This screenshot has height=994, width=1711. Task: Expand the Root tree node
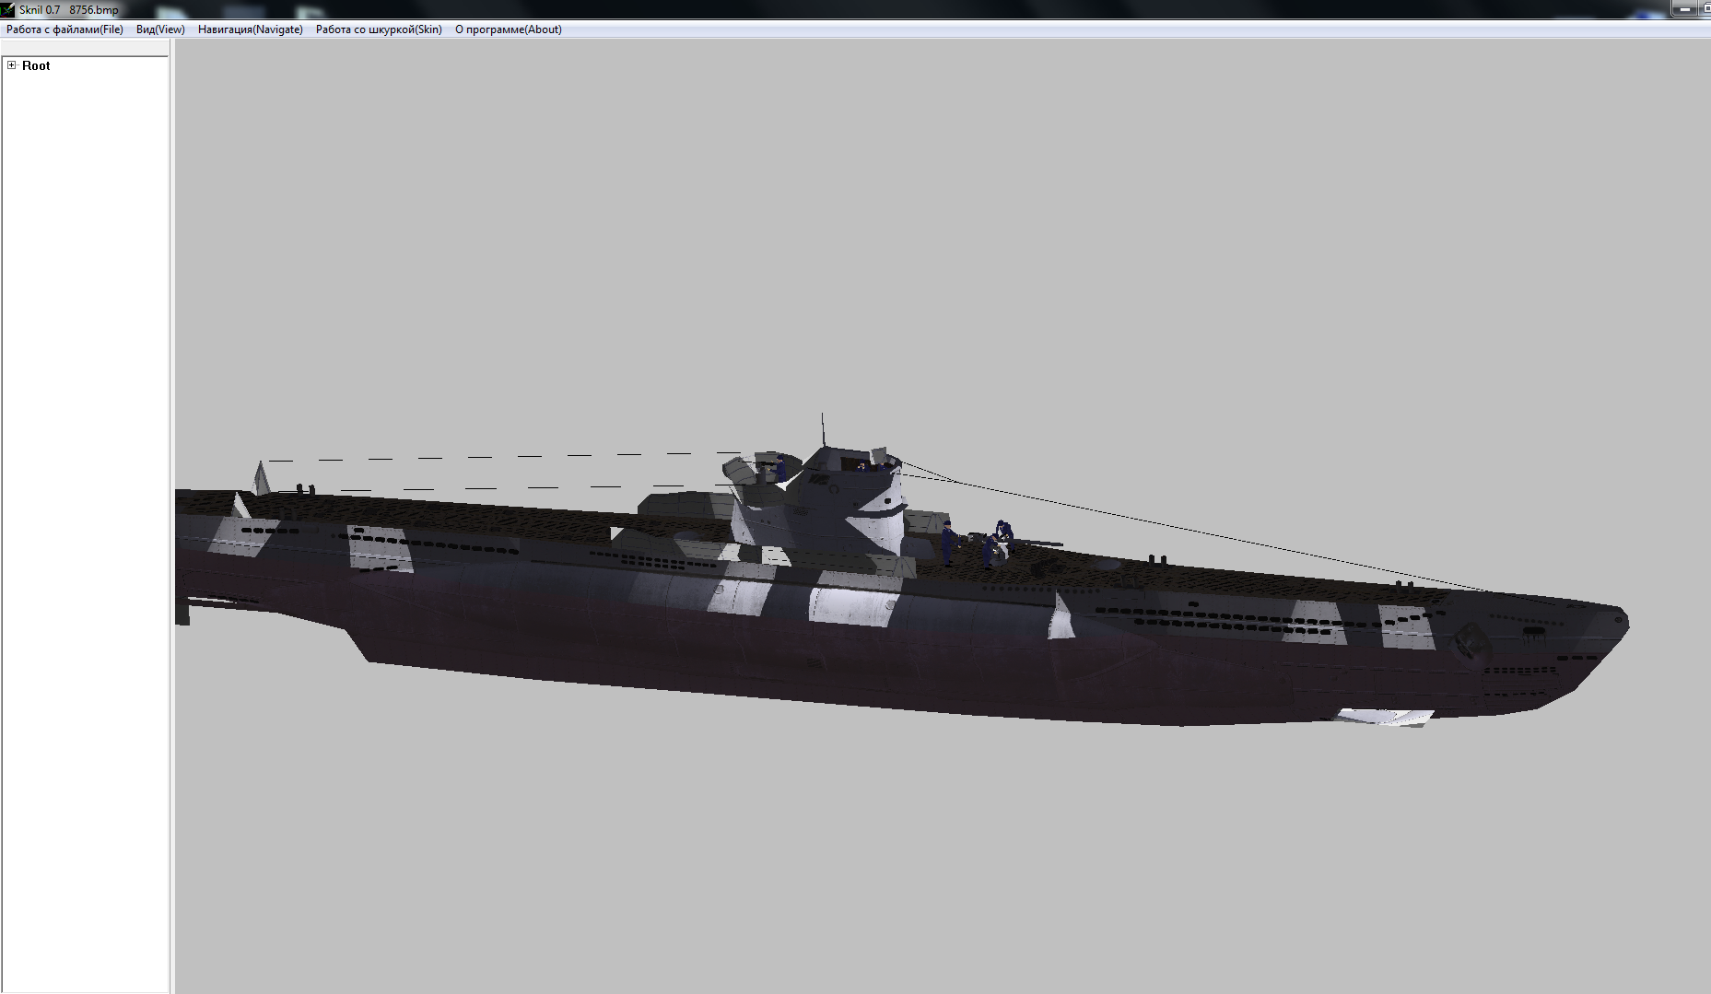tap(12, 65)
